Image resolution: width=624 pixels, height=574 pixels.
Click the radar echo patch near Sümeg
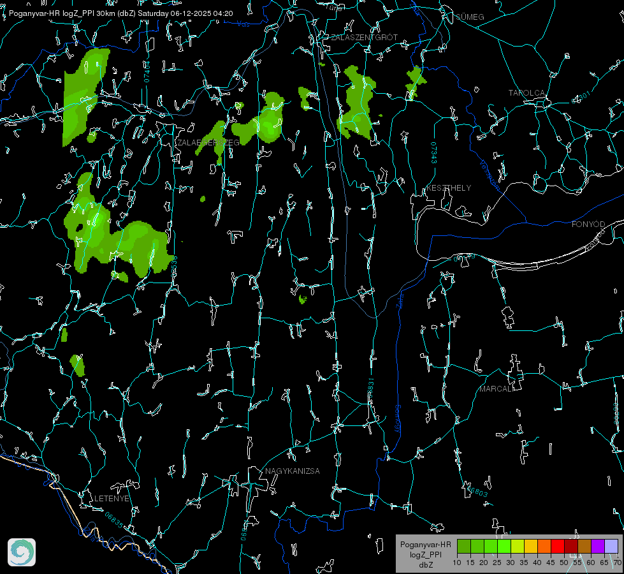point(416,84)
